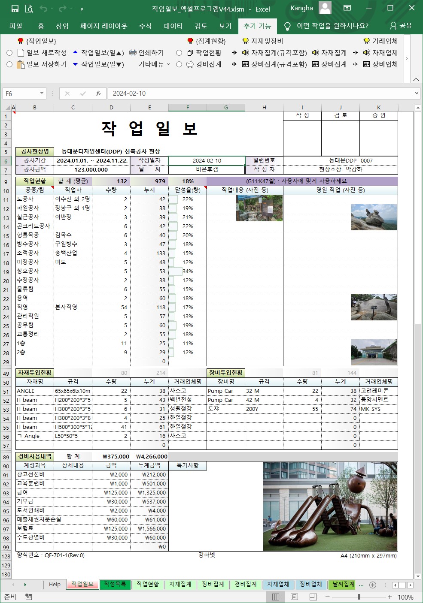The image size is (423, 603).
Task: Expand the formula bar arrow
Action: [416, 93]
